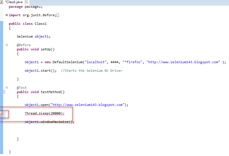
Task: Collapse the testMethod fold marker
Action: 7,88
